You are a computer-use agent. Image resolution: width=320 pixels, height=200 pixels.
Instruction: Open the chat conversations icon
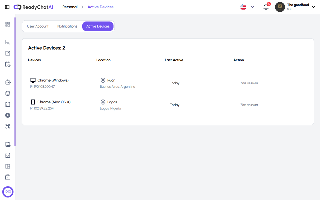[8, 42]
